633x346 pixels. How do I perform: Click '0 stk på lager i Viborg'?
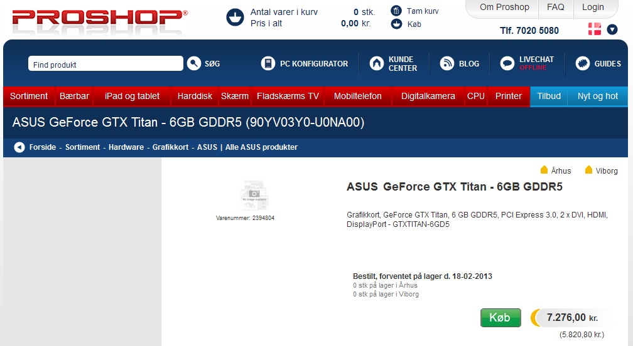coord(386,294)
